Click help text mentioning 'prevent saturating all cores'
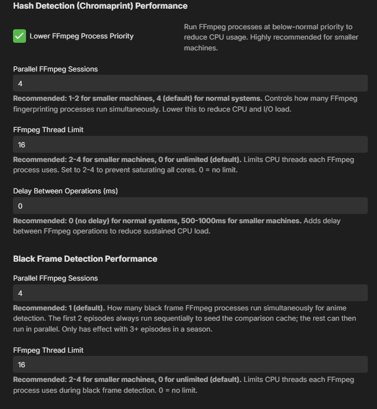377x409 pixels. pyautogui.click(x=184, y=165)
